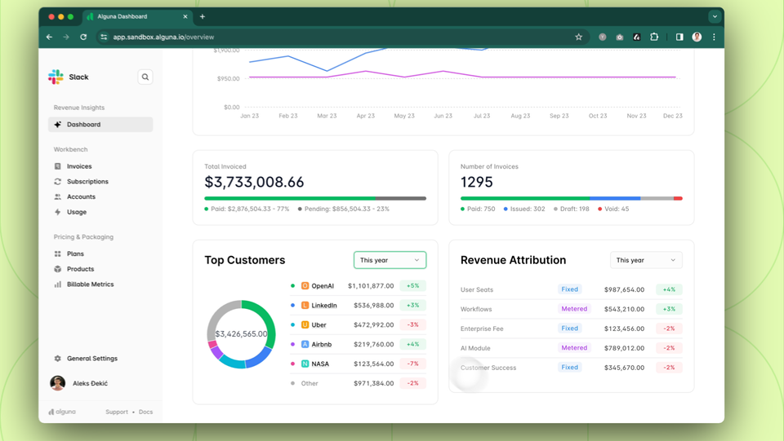
Task: Click the Fixed tag on User Seats
Action: click(569, 289)
